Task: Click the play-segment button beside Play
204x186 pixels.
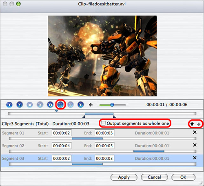Action: (20, 105)
